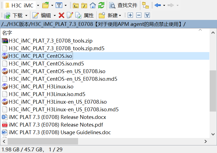Click the Word icon of Usage Guidelines.doc
The image size is (217, 153).
(5, 132)
